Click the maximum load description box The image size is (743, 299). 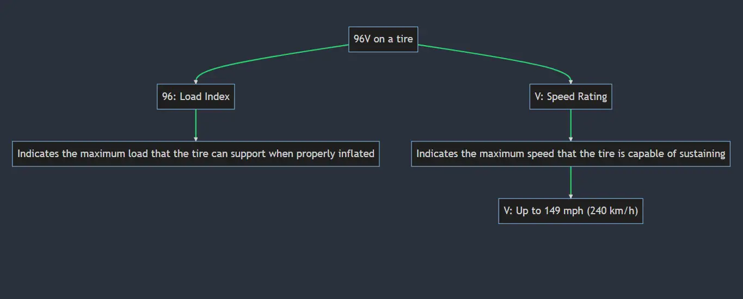click(196, 154)
